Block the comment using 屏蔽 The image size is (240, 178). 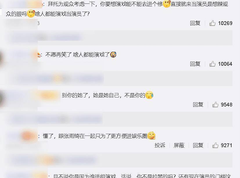pyautogui.click(x=179, y=145)
